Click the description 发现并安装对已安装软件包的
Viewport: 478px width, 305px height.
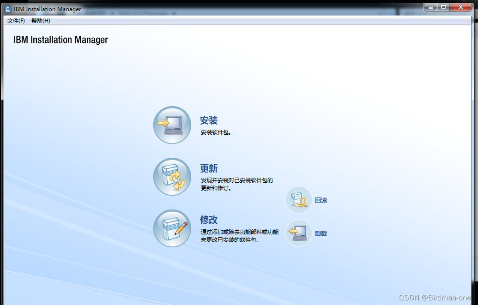(237, 180)
